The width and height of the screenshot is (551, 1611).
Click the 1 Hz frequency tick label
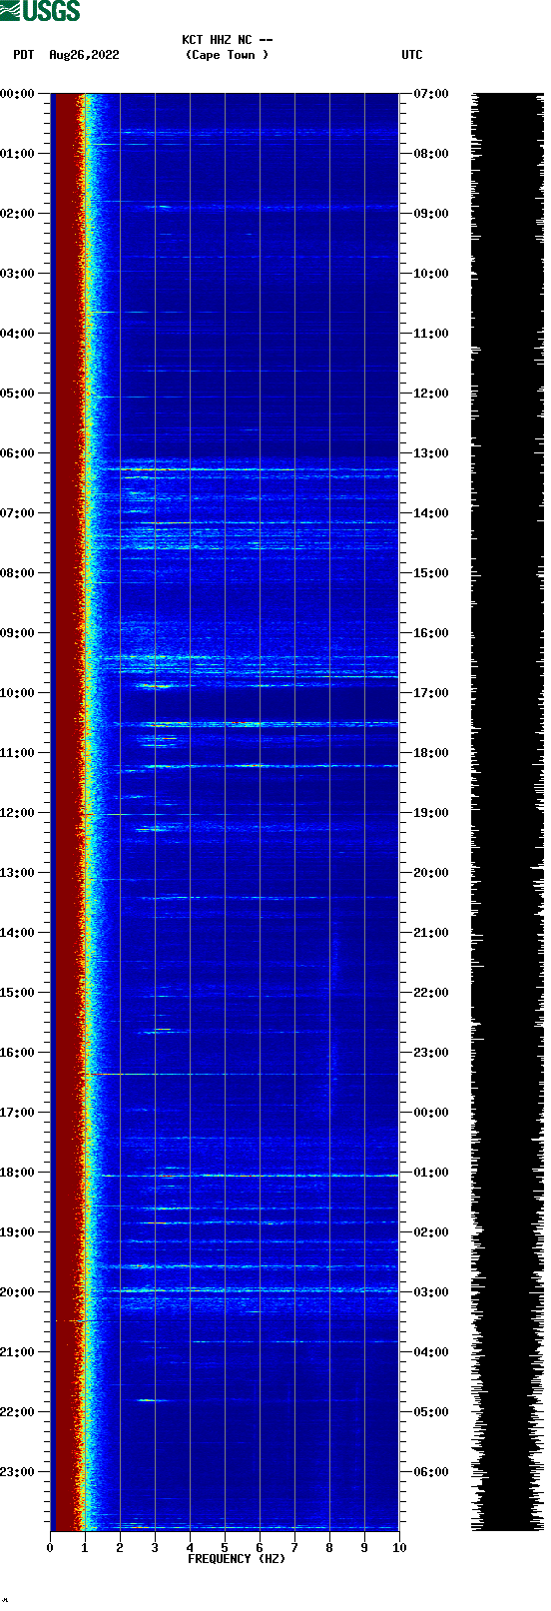[x=85, y=1548]
